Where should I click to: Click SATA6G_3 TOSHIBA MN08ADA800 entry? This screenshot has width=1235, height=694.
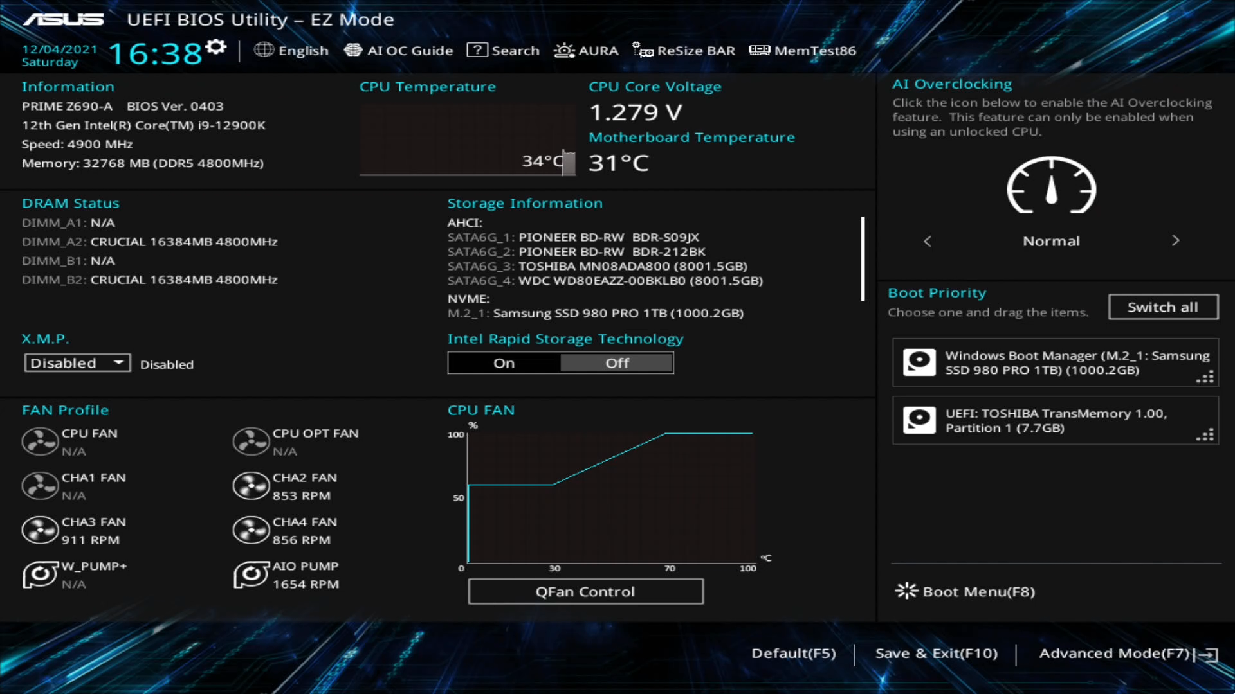coord(598,266)
